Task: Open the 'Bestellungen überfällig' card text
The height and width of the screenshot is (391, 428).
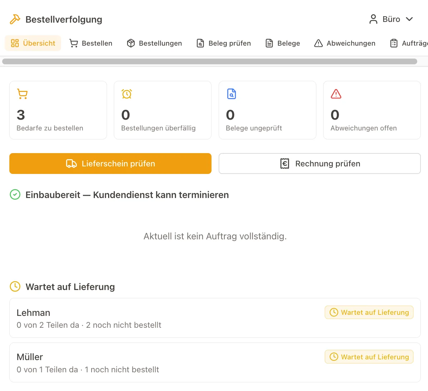Action: coord(158,128)
